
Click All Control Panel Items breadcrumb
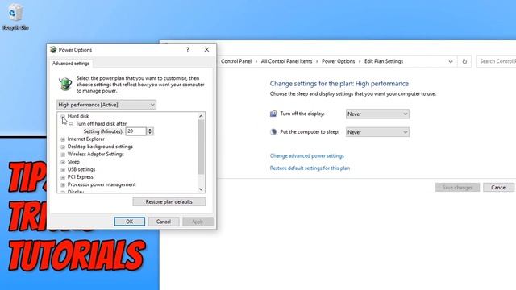click(287, 61)
